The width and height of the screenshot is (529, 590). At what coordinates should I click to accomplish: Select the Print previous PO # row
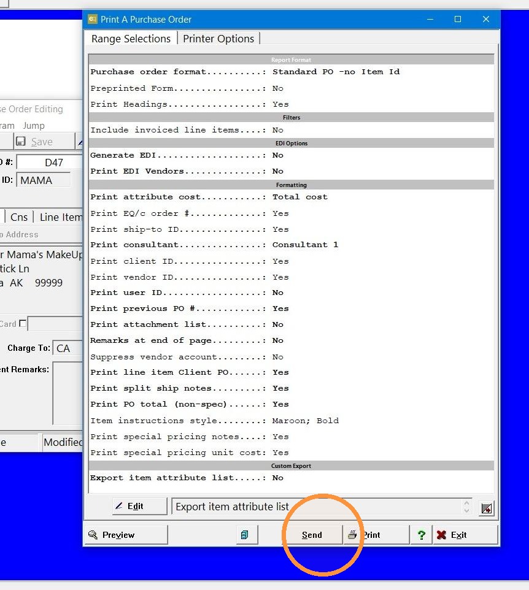click(292, 308)
